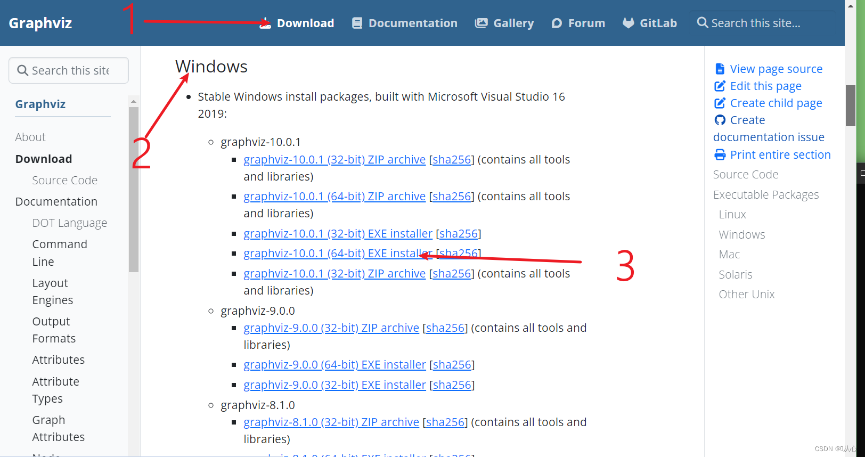Click the Gallery images icon in the navbar
This screenshot has width=865, height=457.
(x=481, y=23)
